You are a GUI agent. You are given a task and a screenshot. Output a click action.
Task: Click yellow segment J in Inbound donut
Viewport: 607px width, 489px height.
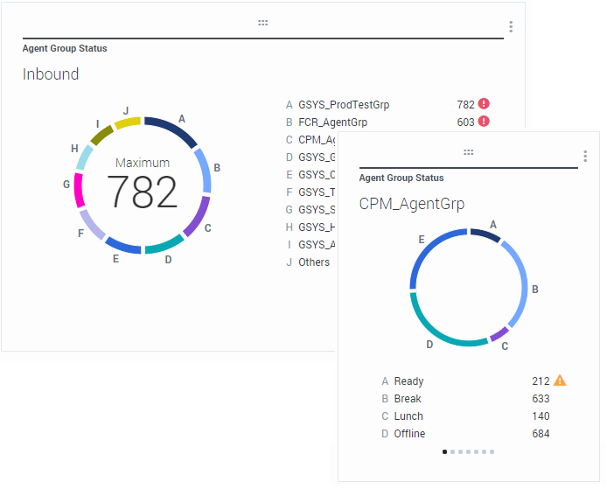pos(128,122)
